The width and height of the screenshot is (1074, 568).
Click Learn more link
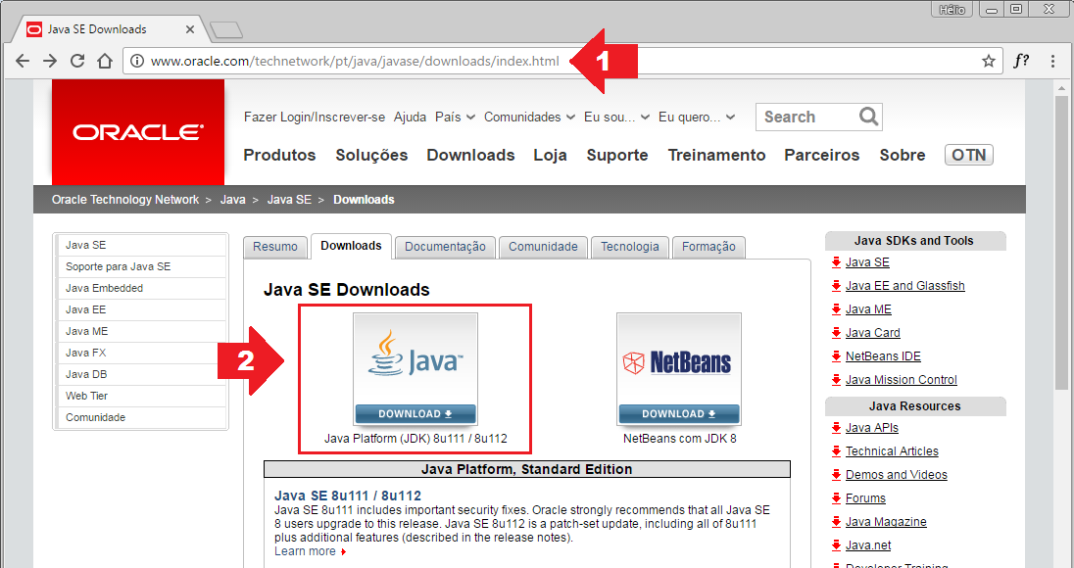(306, 551)
